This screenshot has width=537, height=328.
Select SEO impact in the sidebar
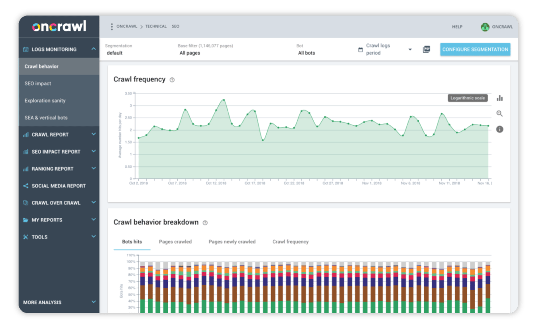tap(38, 84)
